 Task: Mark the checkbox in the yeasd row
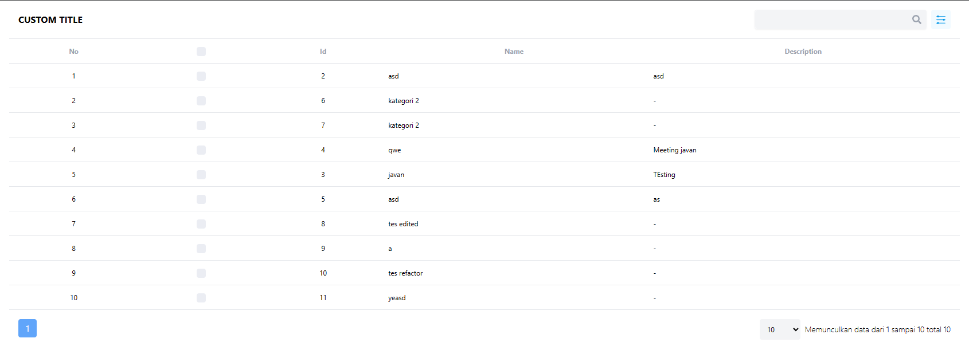pos(201,298)
